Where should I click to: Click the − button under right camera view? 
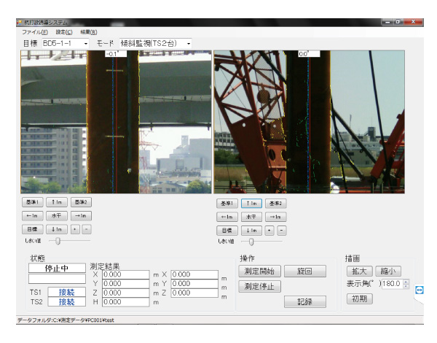(281, 231)
